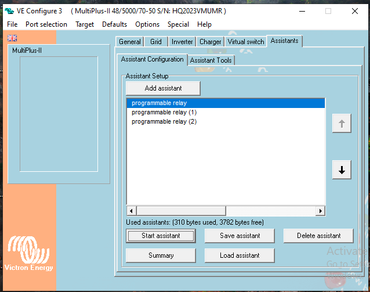Click the VE Configure app icon in title bar
The width and height of the screenshot is (370, 292).
pyautogui.click(x=9, y=11)
